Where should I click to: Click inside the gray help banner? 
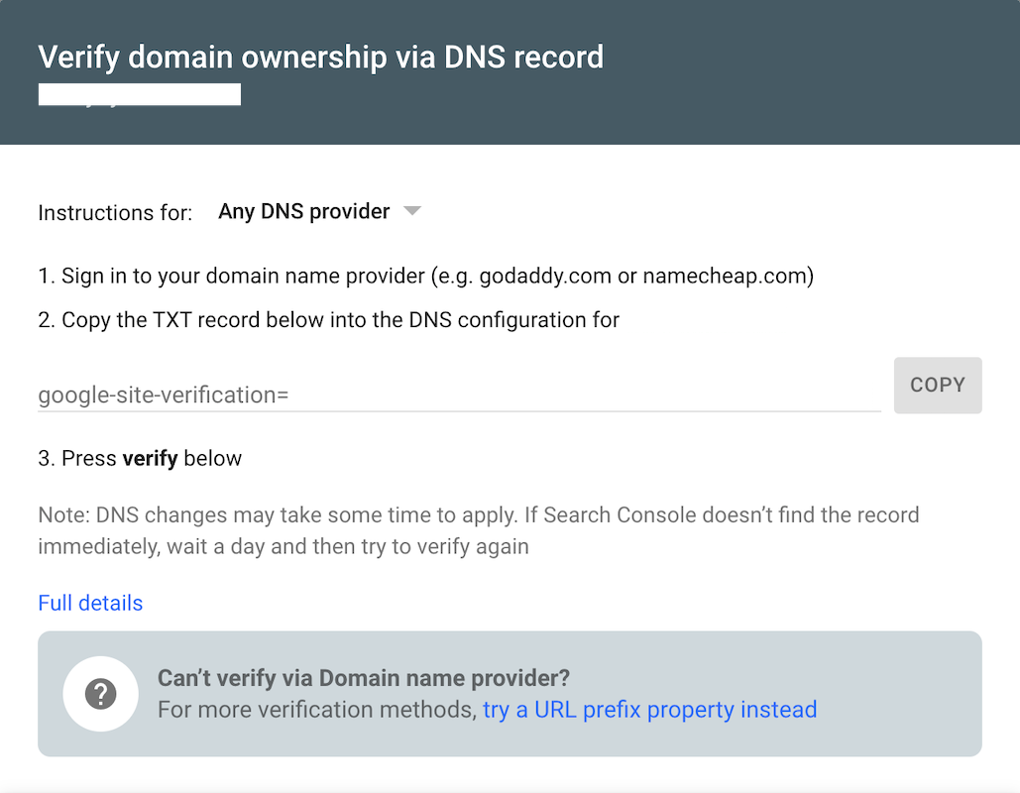coord(510,694)
